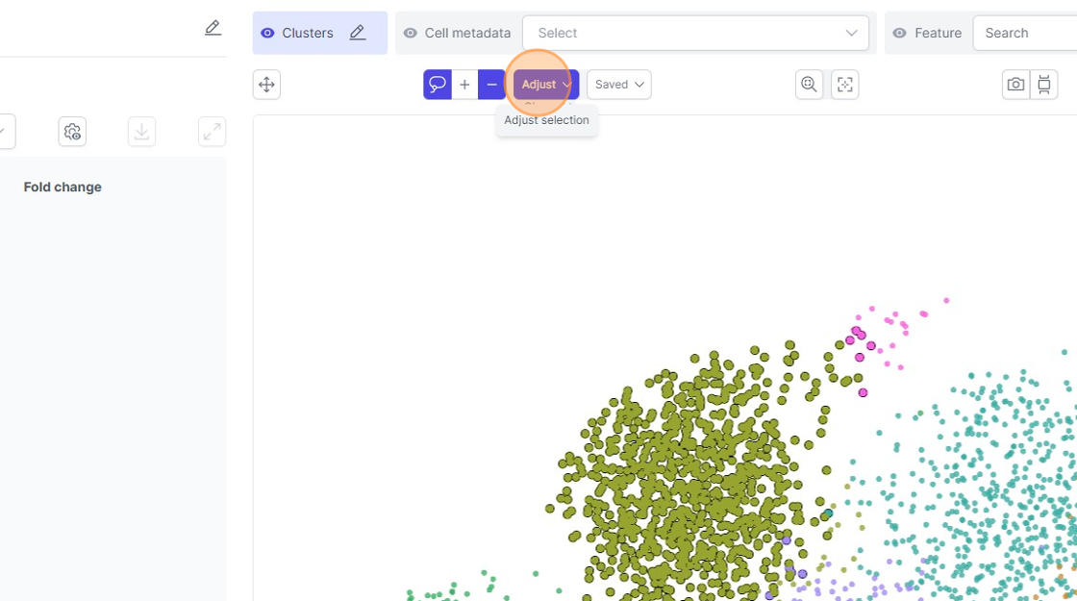Edit Clusters with the pencil icon
The image size is (1077, 601).
coord(358,33)
